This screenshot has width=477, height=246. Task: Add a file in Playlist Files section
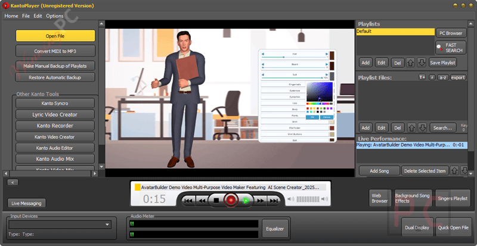366,127
